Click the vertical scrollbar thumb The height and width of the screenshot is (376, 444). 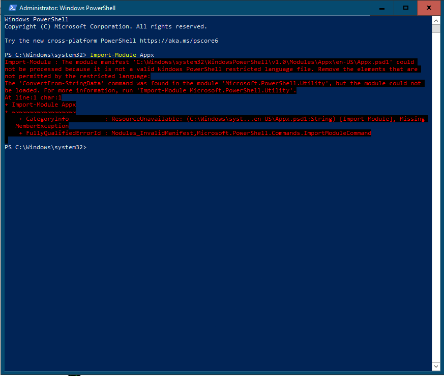[436, 29]
